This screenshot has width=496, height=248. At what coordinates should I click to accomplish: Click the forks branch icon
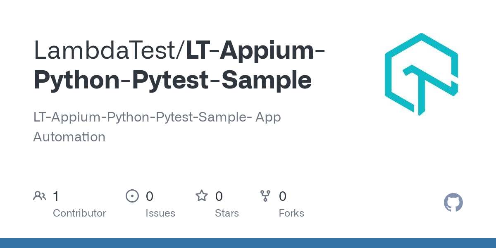click(265, 196)
